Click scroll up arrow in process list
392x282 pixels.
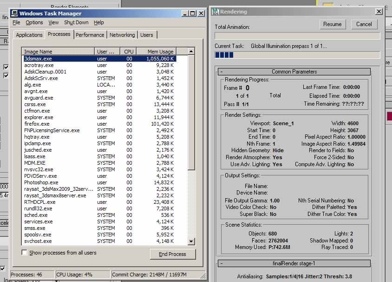click(191, 51)
